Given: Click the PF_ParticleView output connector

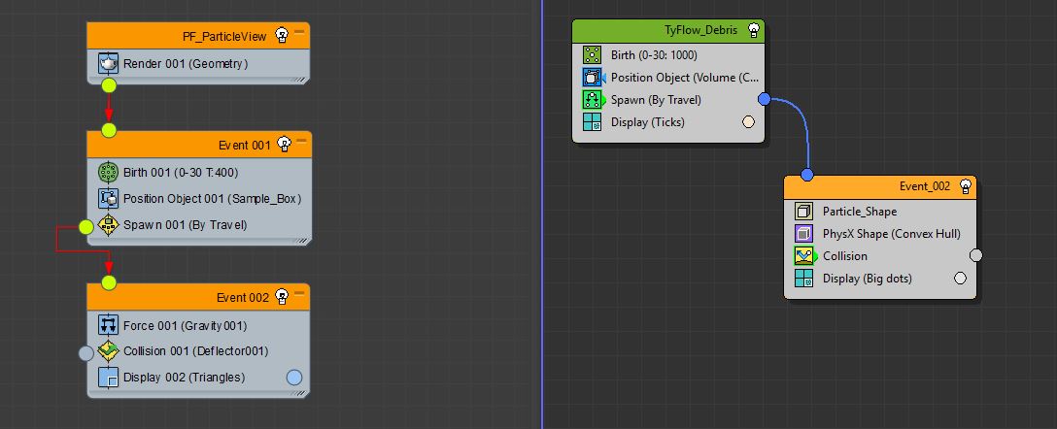Looking at the screenshot, I should pos(109,85).
